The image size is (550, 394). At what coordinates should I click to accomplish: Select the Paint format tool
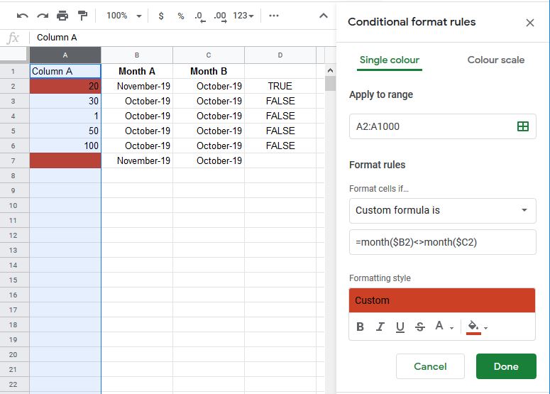click(x=82, y=16)
